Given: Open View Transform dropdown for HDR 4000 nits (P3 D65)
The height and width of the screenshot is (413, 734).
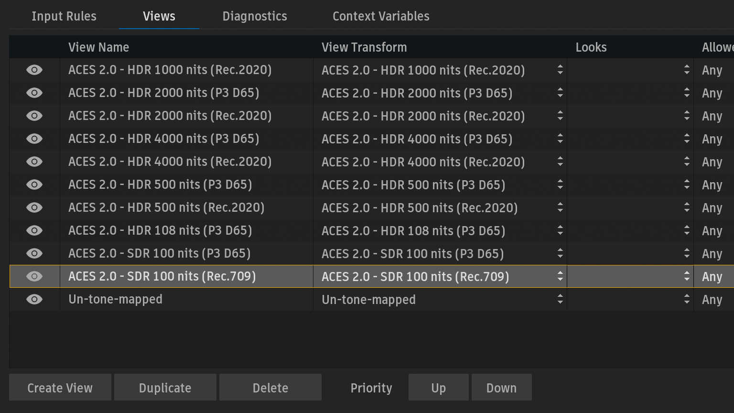Looking at the screenshot, I should (x=560, y=139).
